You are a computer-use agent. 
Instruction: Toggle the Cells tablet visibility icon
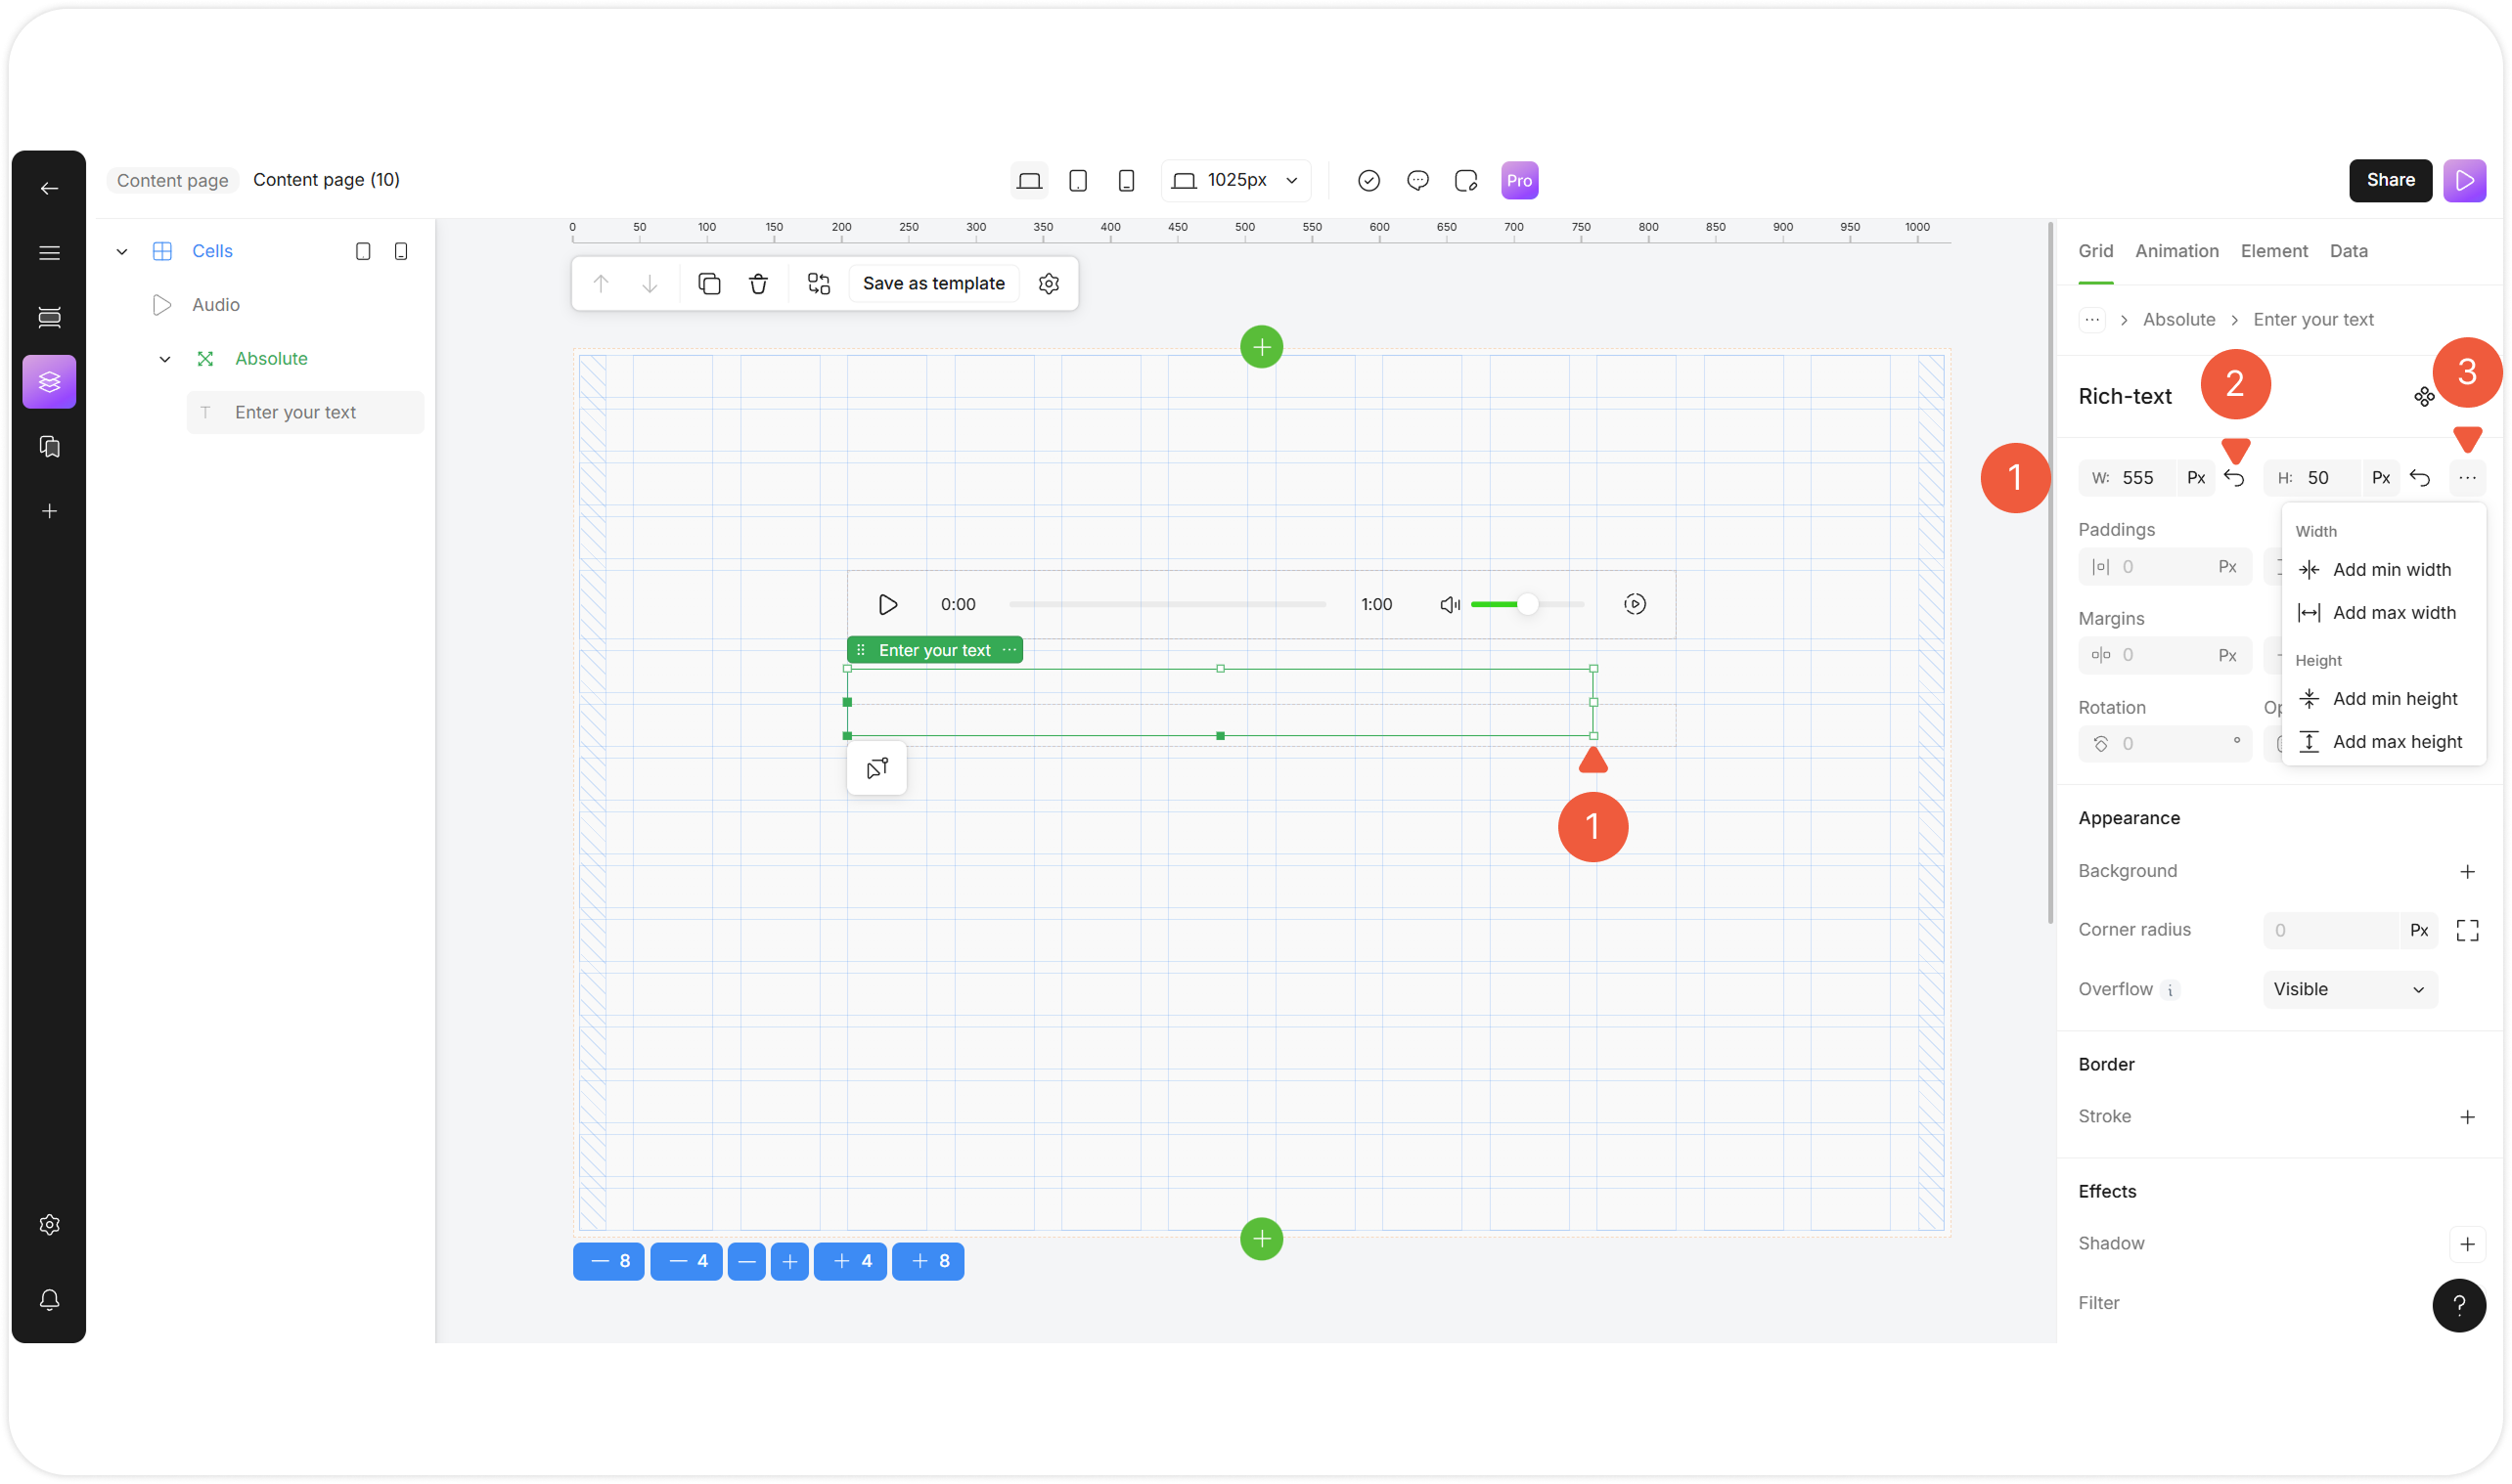click(363, 251)
